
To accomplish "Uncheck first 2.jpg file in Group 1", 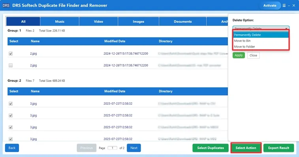I will (11, 54).
